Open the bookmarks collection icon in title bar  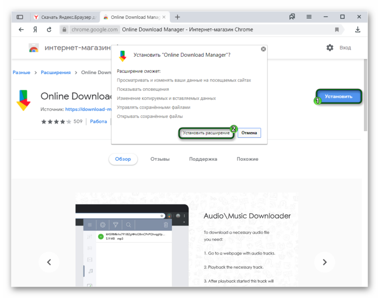pyautogui.click(x=292, y=17)
